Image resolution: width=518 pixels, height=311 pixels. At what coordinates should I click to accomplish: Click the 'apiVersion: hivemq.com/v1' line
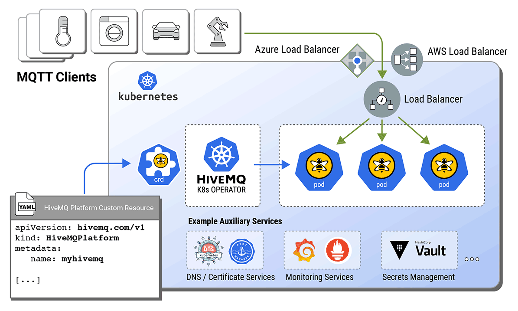click(80, 227)
